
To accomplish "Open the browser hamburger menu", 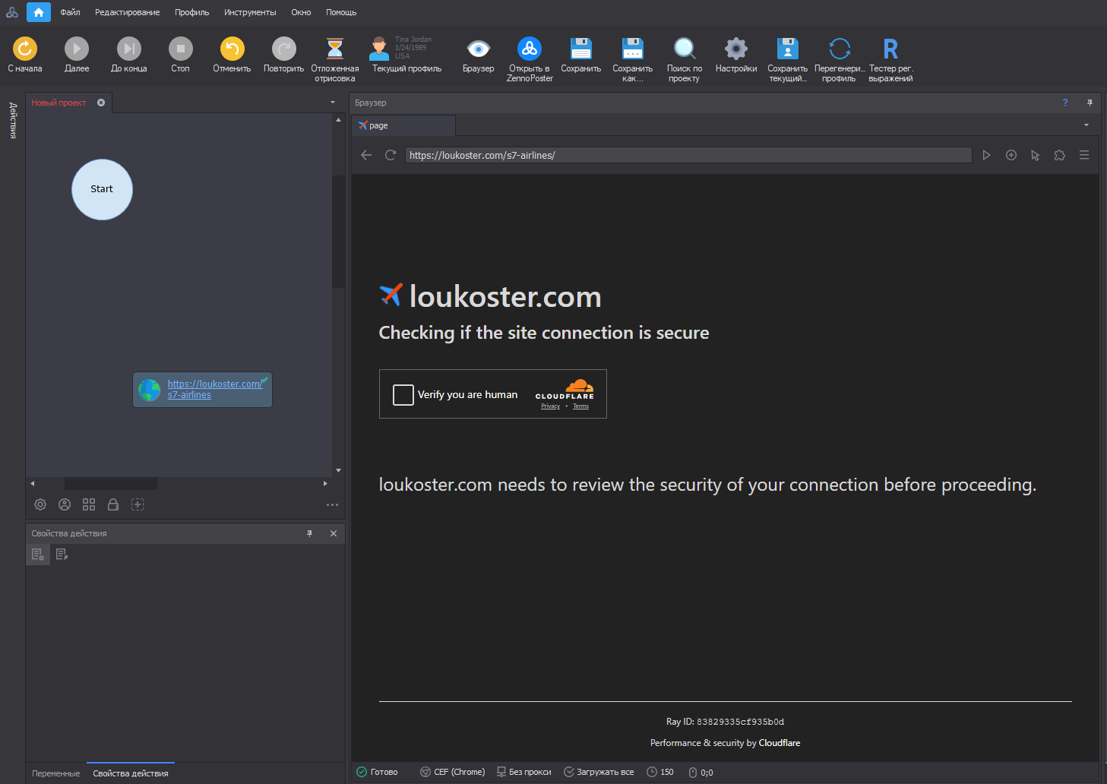I will [x=1084, y=155].
